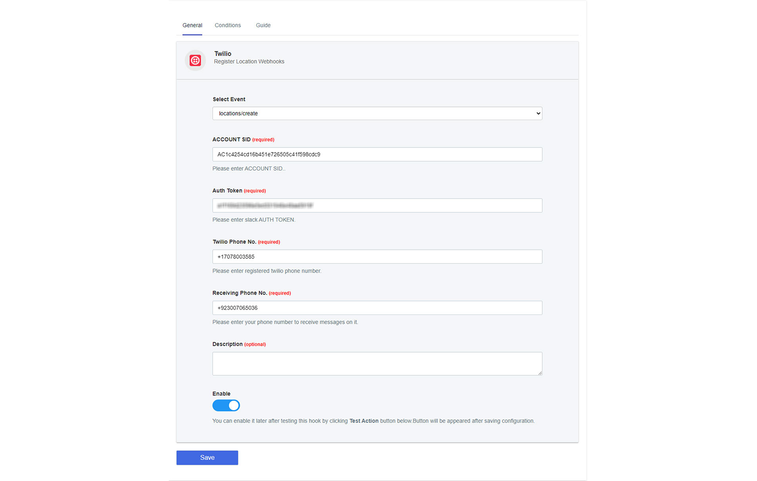Click the Description (optional) label
757x481 pixels.
tap(239, 344)
